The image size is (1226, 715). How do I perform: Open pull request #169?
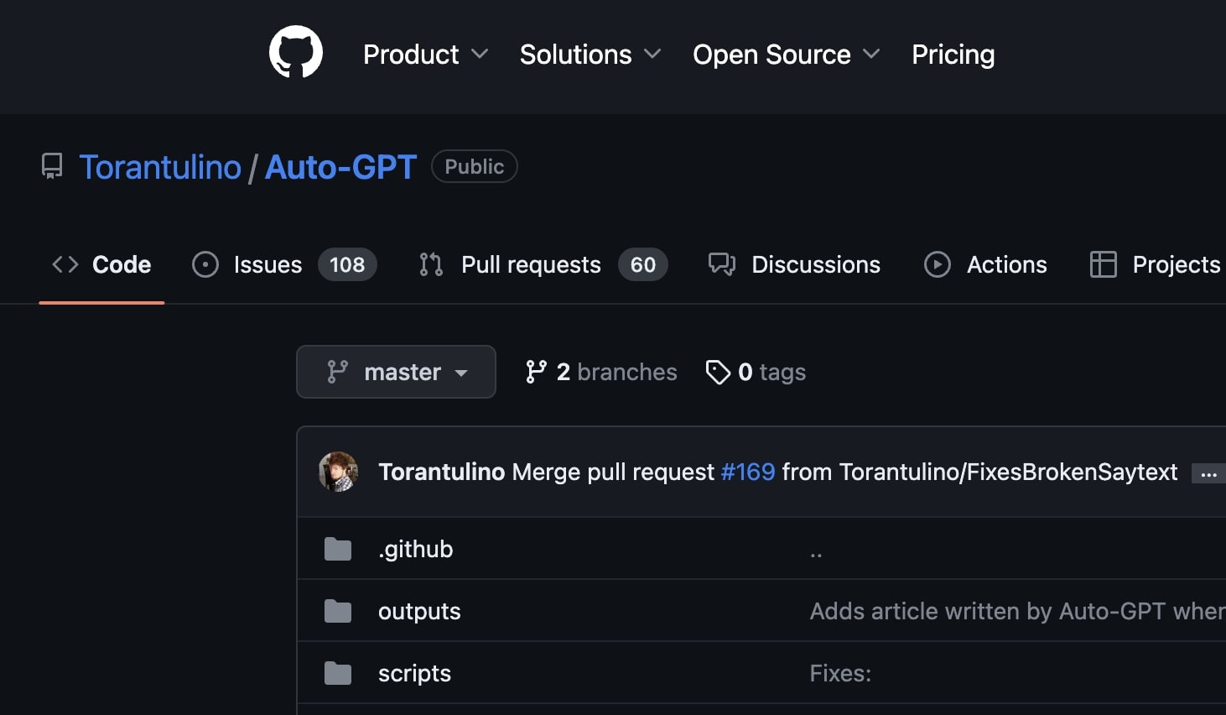click(748, 472)
